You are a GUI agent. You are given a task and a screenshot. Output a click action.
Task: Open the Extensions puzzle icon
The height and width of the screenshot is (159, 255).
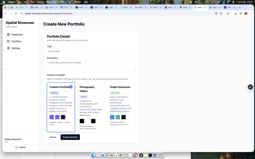point(228,14)
